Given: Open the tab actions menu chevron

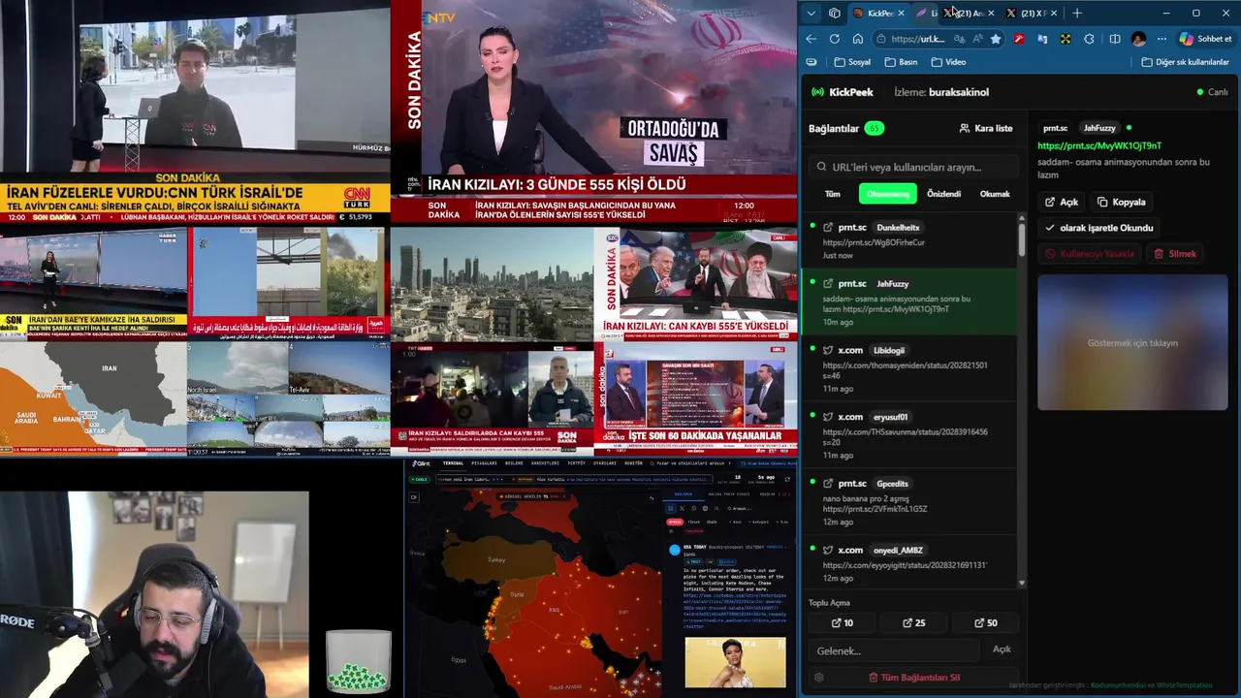Looking at the screenshot, I should 811,13.
